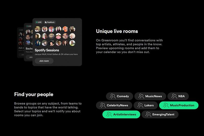The width and height of the screenshot is (204, 136).
Task: Click the people icon in EmergingTalent chip
Action: pos(148,114)
